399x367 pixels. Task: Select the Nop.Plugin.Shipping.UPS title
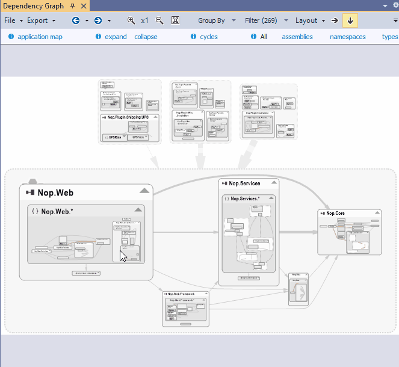click(128, 117)
